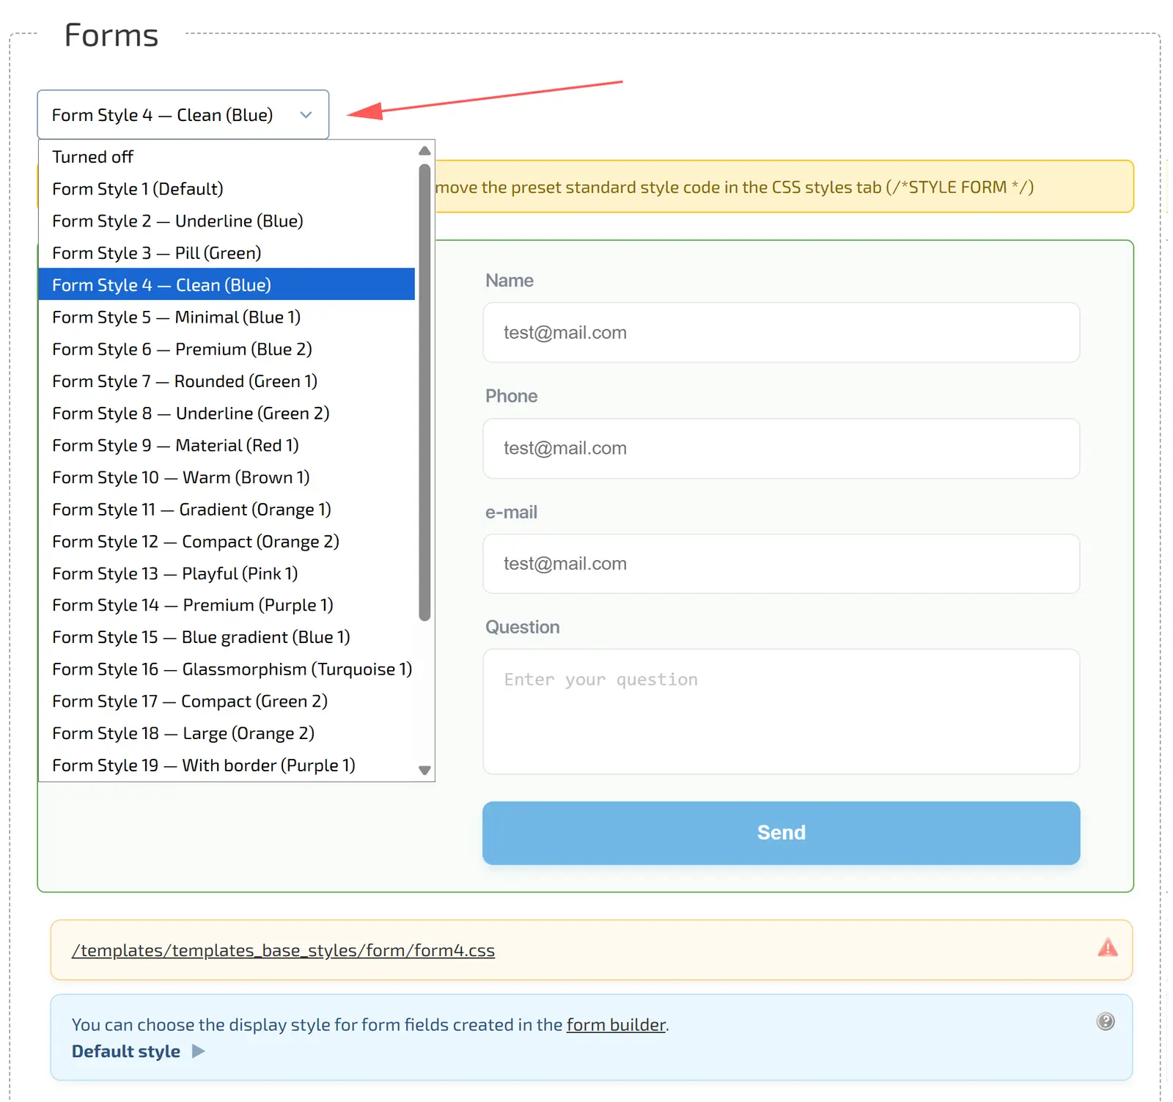Choose Form Style 11 — Gradient (Orange 1)
The width and height of the screenshot is (1173, 1102).
(x=227, y=509)
